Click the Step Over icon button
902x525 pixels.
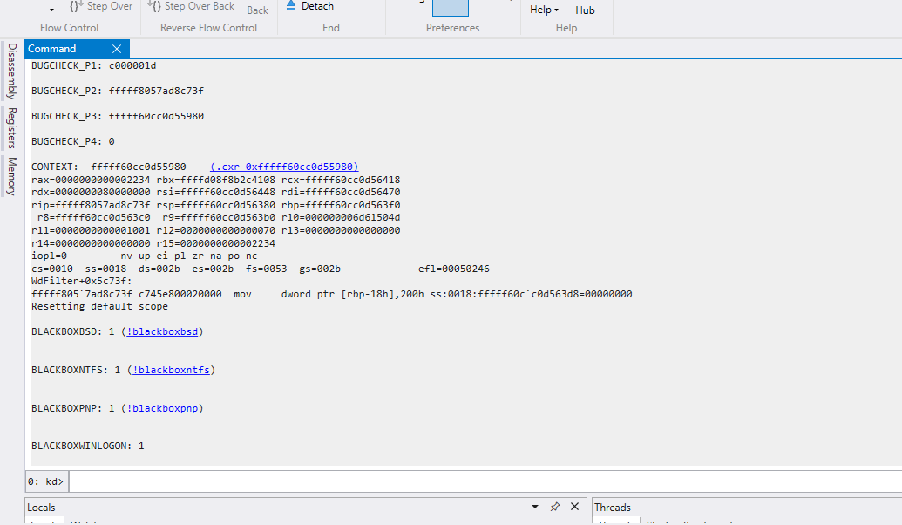click(75, 6)
